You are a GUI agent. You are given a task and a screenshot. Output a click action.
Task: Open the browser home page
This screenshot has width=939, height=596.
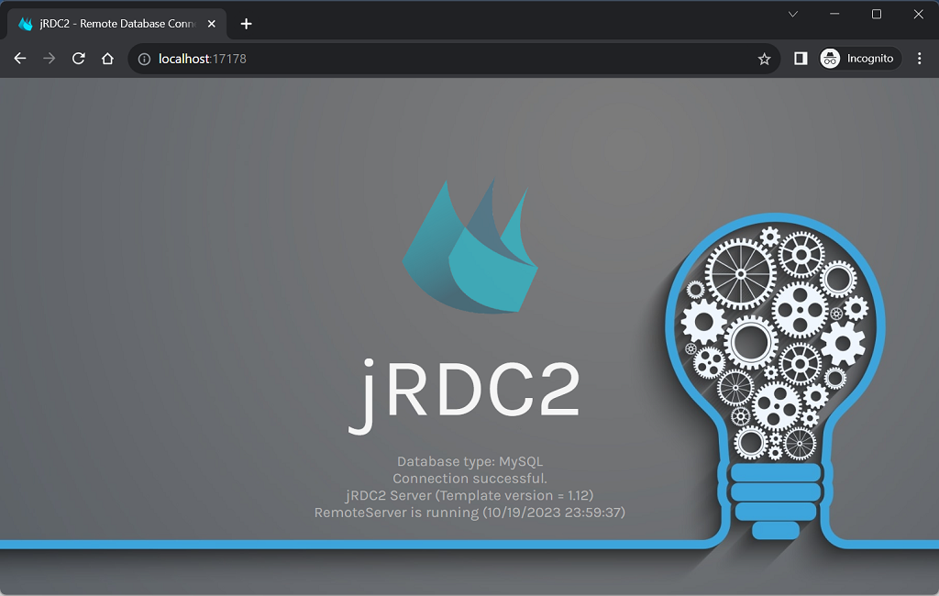point(108,59)
